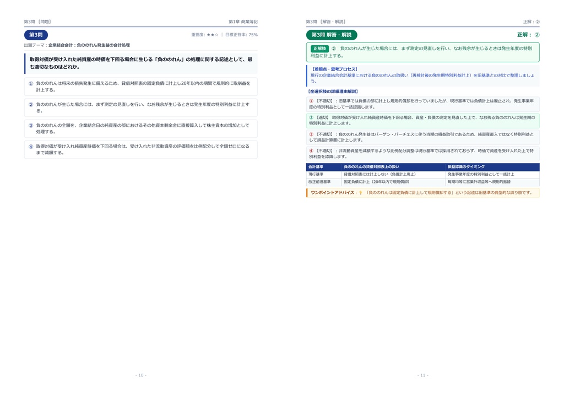Click the cell 貸借対照表には計上しない(負債計上廃止)

coord(393,175)
